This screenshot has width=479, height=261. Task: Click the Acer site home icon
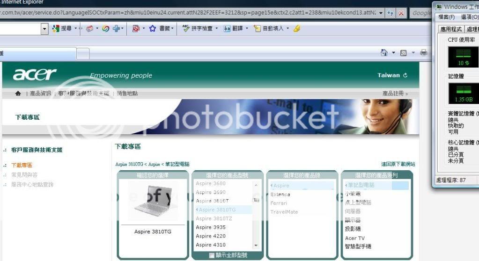18,93
